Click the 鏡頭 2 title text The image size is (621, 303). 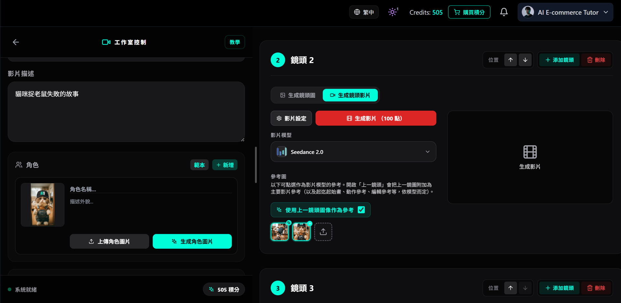click(302, 60)
